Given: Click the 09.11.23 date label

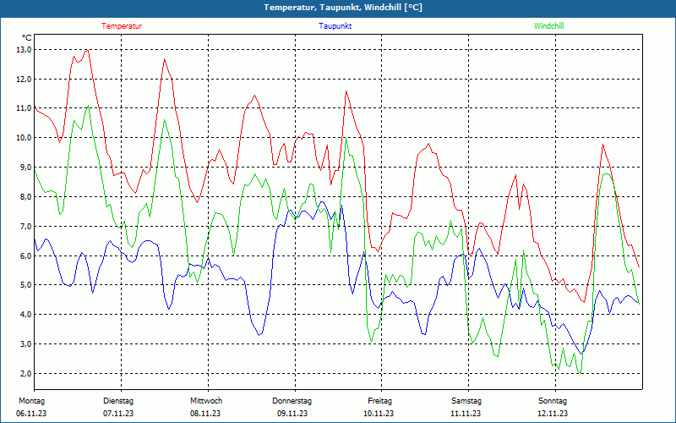Looking at the screenshot, I should pos(292,414).
